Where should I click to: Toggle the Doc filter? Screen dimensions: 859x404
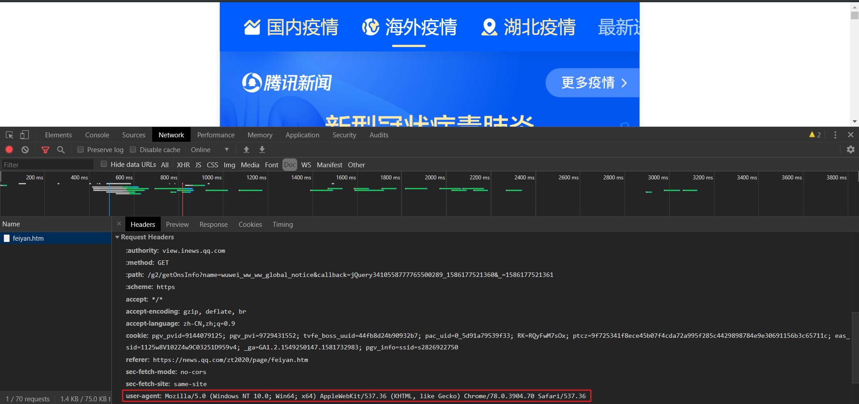290,165
